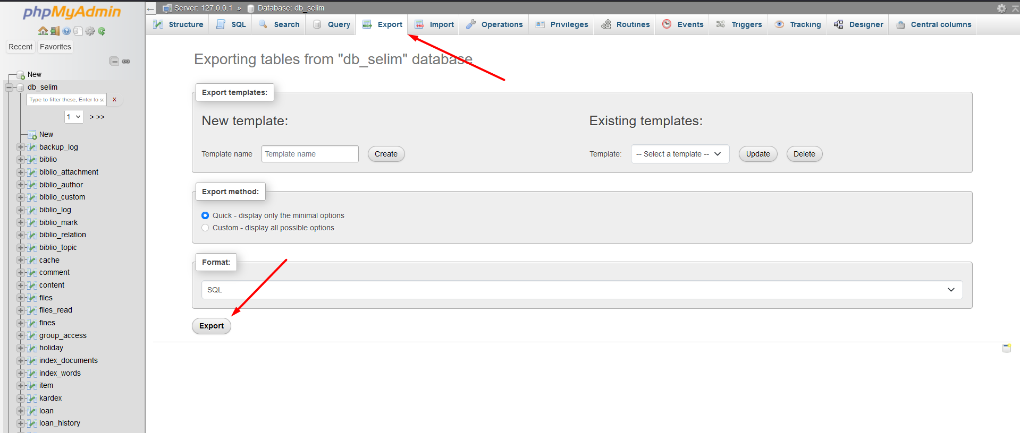Expand the holiday table node

tap(20, 348)
